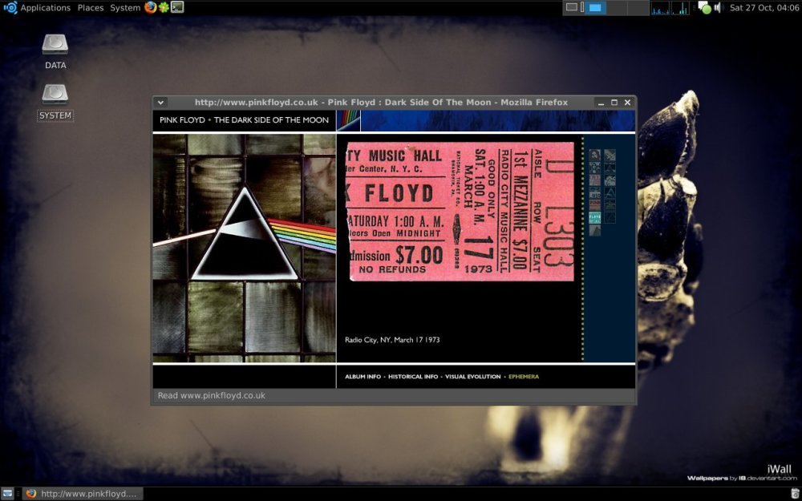Image resolution: width=802 pixels, height=501 pixels.
Task: Select the DATA drive desktop icon
Action: pyautogui.click(x=55, y=51)
